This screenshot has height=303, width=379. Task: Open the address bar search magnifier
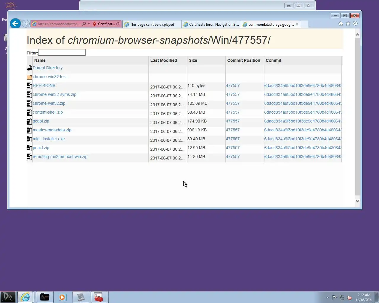coord(84,24)
